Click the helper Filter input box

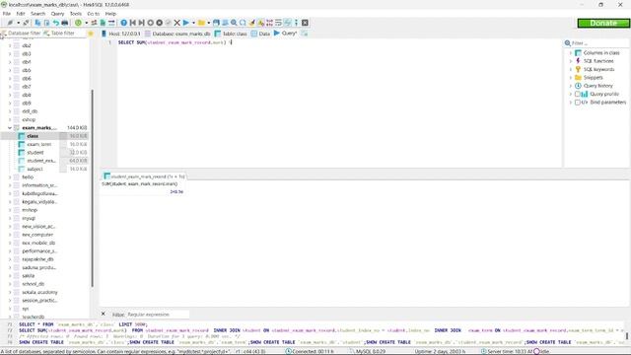[599, 43]
